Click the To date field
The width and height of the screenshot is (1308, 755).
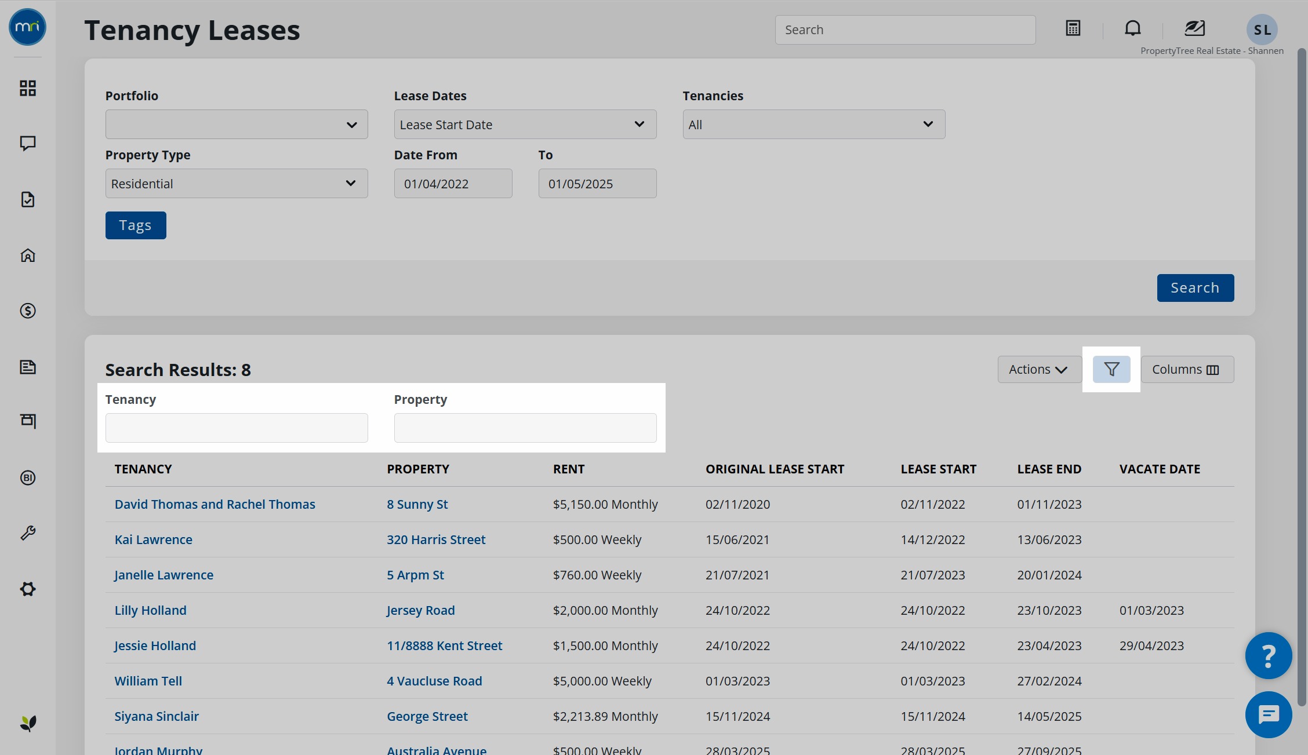click(x=598, y=184)
